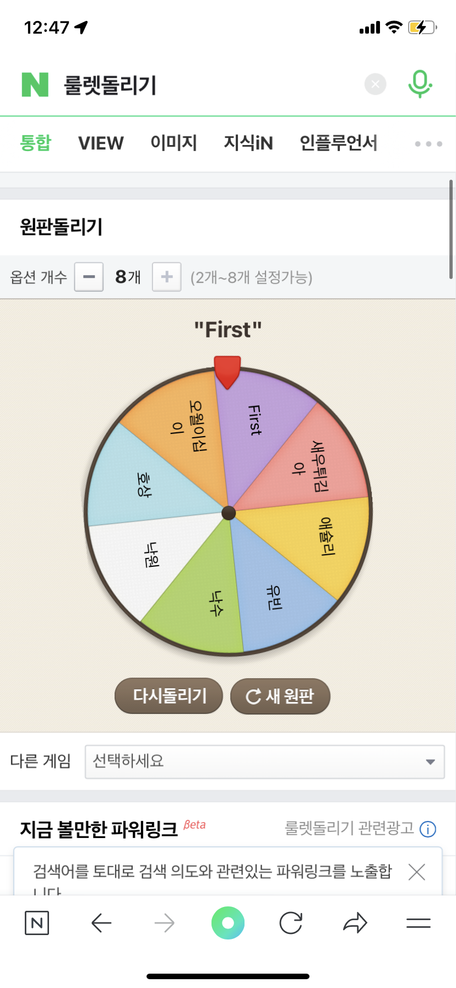Tap the green circle center button
The height and width of the screenshot is (988, 456).
[228, 923]
